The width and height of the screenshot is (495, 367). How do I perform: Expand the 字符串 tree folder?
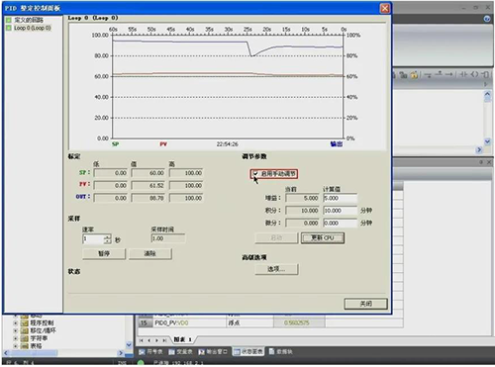click(15, 338)
